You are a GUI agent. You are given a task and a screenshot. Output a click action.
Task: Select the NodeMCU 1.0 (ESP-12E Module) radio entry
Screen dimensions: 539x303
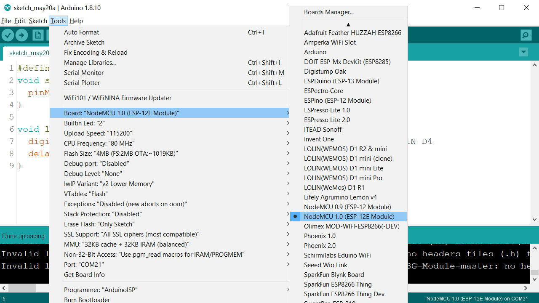(348, 217)
